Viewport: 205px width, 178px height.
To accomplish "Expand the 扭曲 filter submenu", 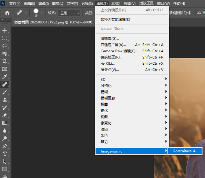I will 132,104.
